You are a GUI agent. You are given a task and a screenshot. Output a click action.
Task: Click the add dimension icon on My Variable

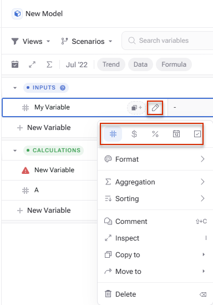136,108
